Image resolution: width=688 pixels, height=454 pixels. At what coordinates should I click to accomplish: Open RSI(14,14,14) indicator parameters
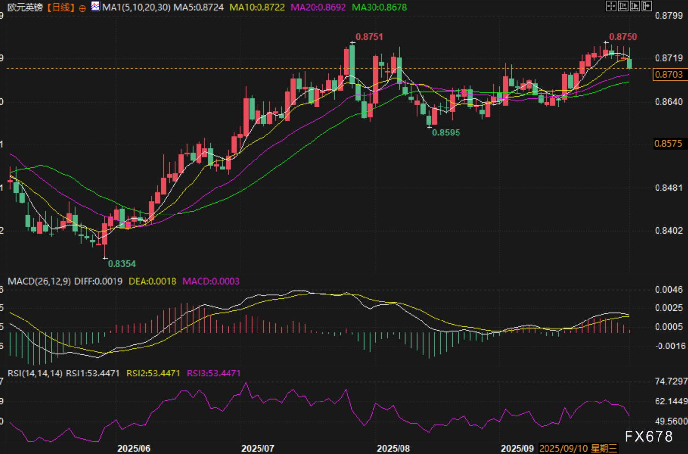click(35, 374)
